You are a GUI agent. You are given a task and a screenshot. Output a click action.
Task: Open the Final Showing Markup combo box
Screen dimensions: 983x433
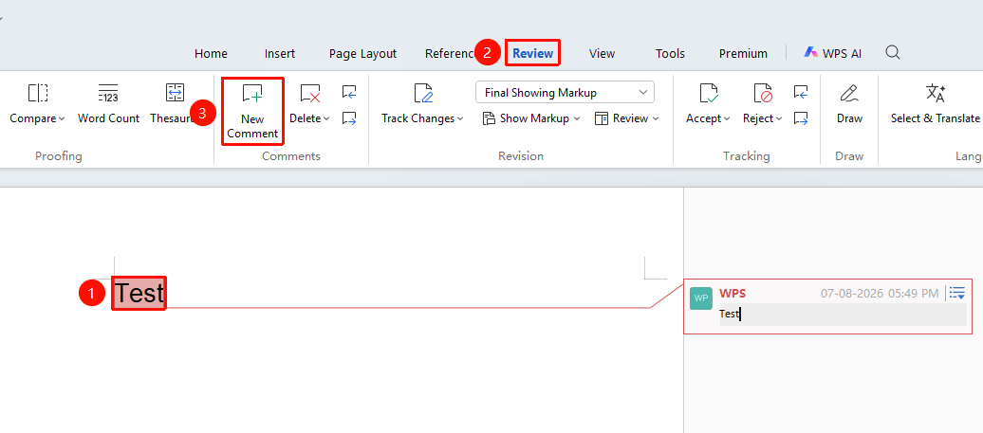click(565, 93)
